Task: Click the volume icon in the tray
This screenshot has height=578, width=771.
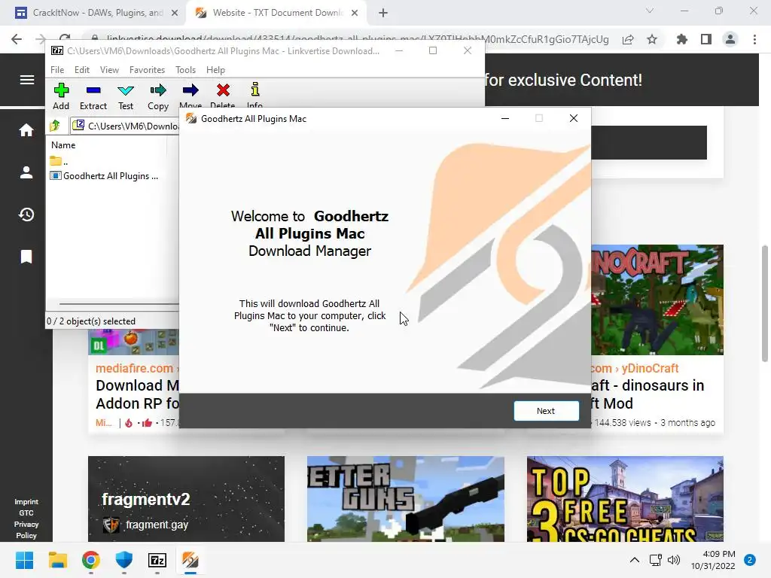Action: 674,560
